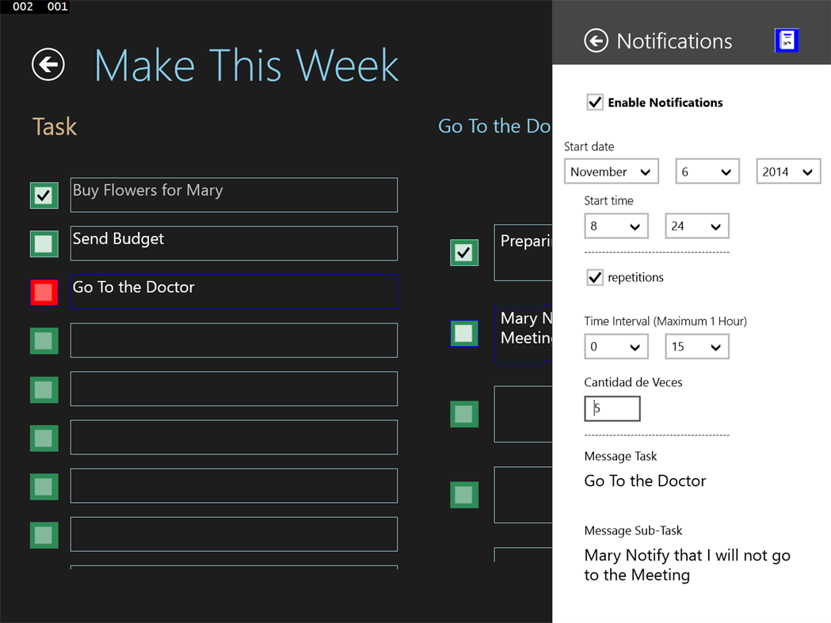Click the Cantidad de Veces input field
The image size is (831, 623).
(612, 408)
